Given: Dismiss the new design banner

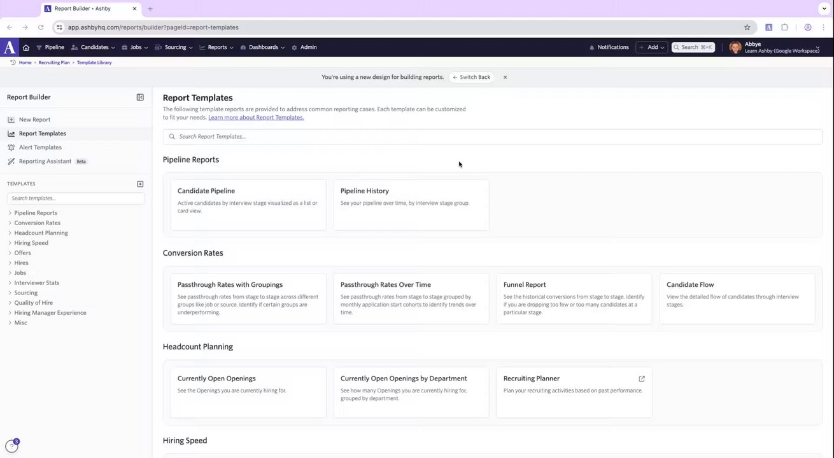Looking at the screenshot, I should (505, 77).
